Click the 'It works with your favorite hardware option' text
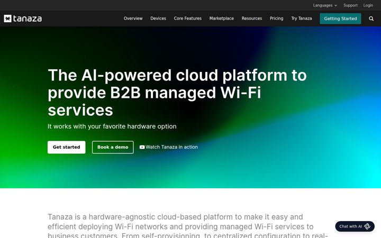The width and height of the screenshot is (381, 238). coord(112,126)
